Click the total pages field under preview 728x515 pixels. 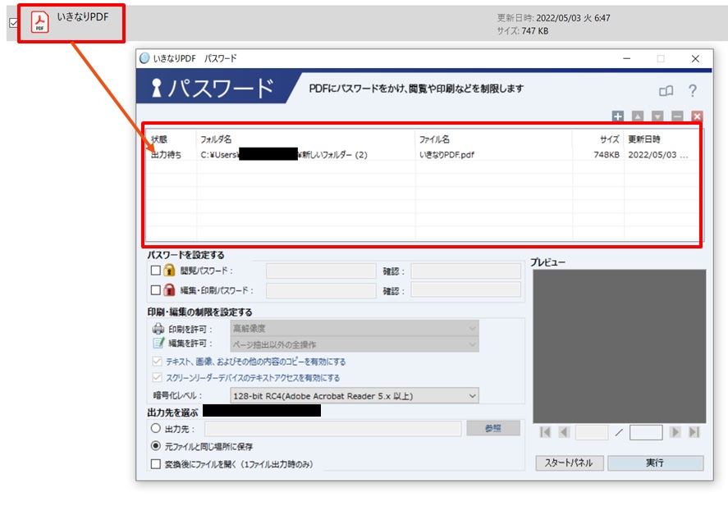646,432
